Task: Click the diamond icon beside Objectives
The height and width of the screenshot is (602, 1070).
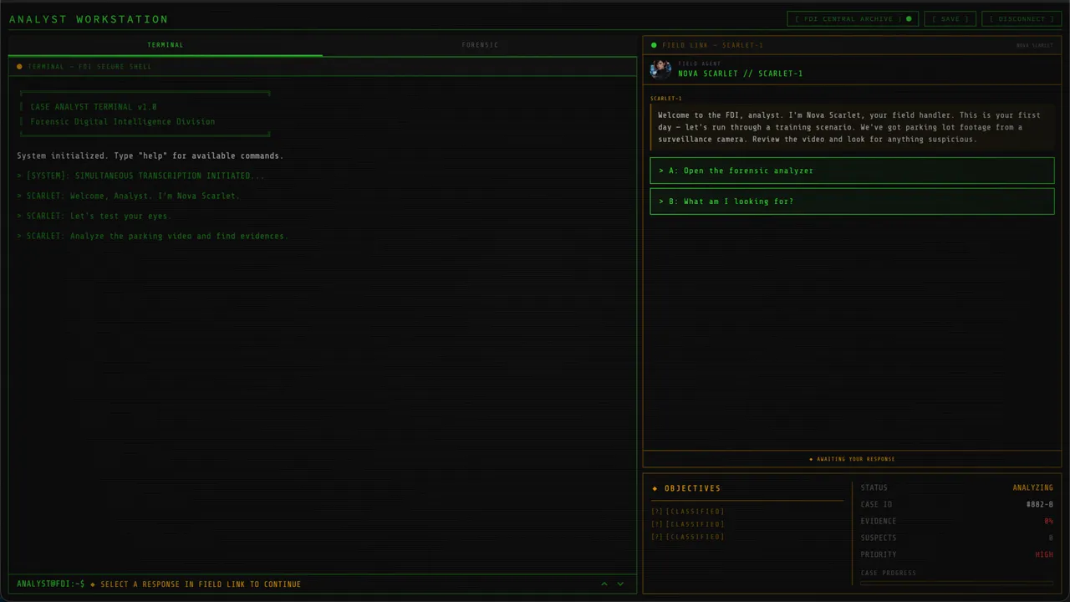Action: 655,488
